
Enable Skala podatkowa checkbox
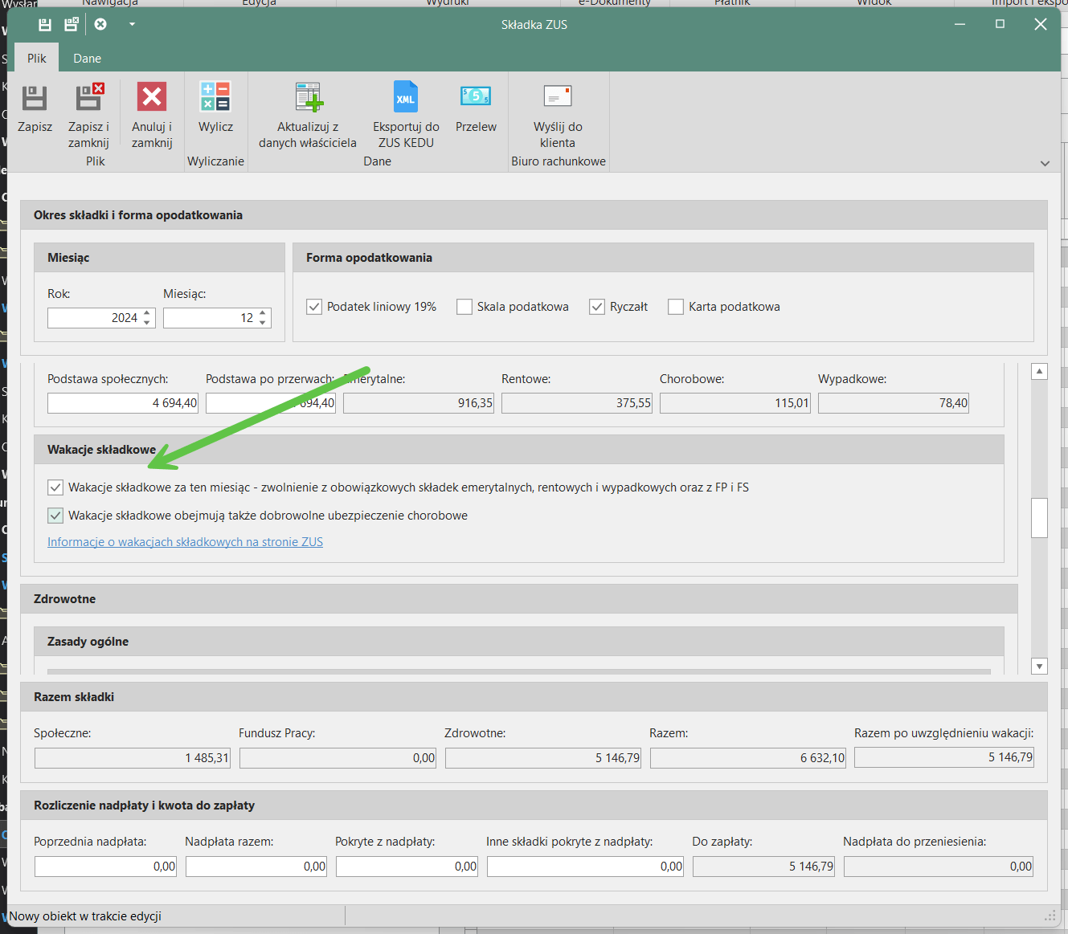pyautogui.click(x=464, y=307)
